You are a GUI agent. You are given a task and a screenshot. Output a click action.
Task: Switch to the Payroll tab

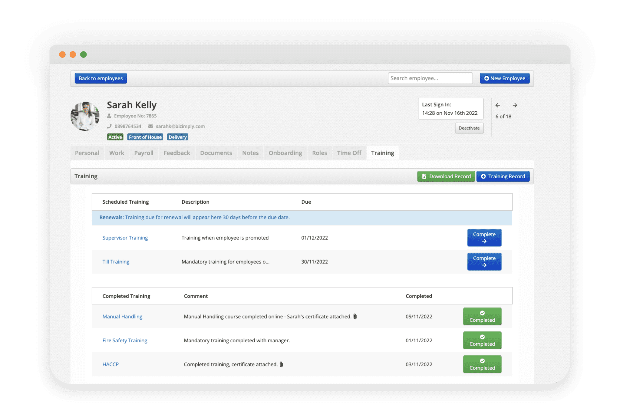[x=144, y=153]
